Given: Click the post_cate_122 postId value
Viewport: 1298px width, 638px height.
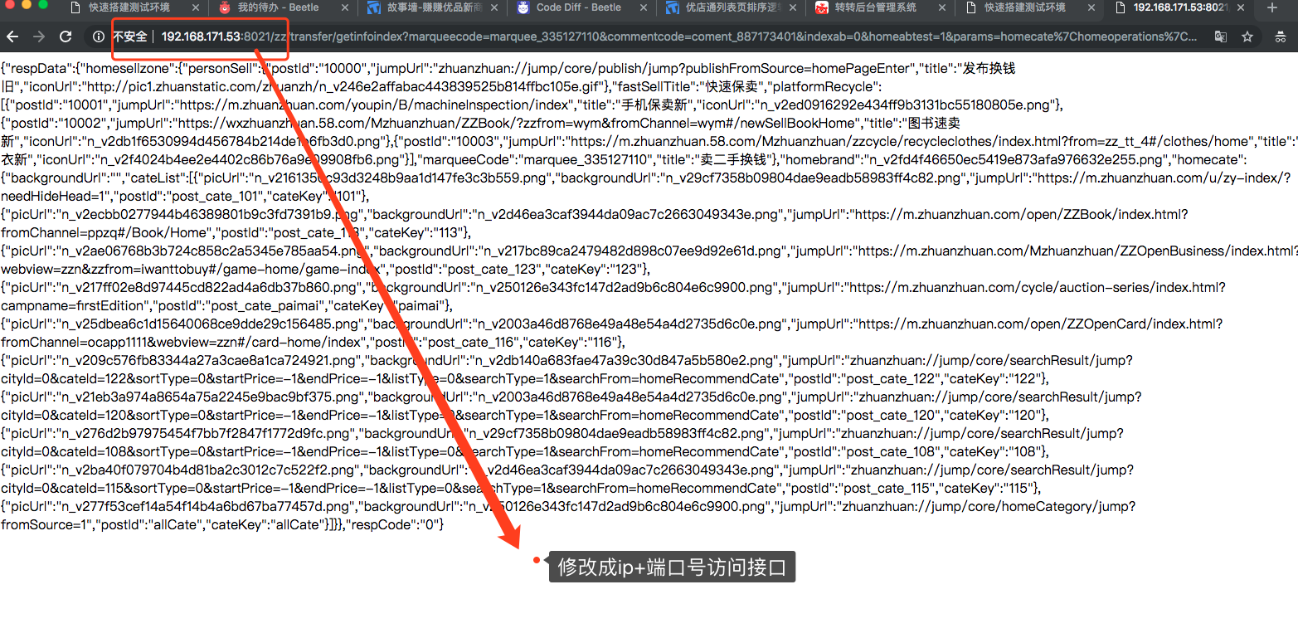Looking at the screenshot, I should tap(890, 378).
